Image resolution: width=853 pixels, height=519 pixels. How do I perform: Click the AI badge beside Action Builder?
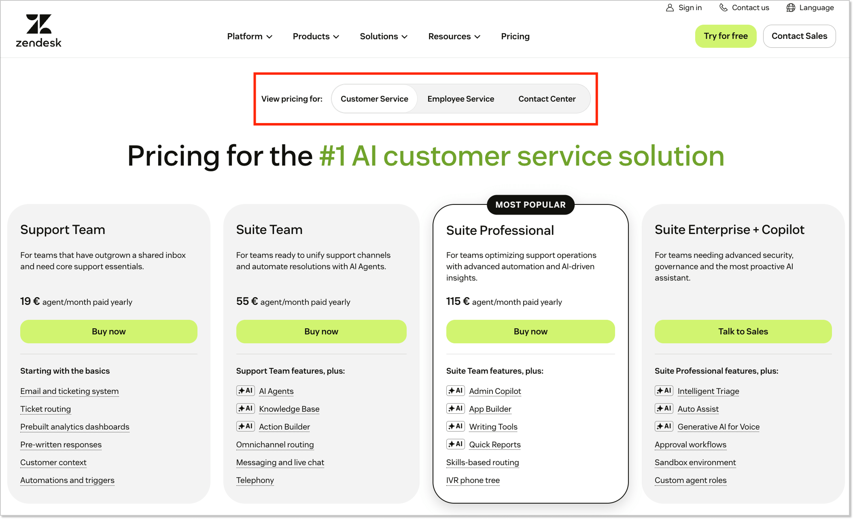pos(246,426)
